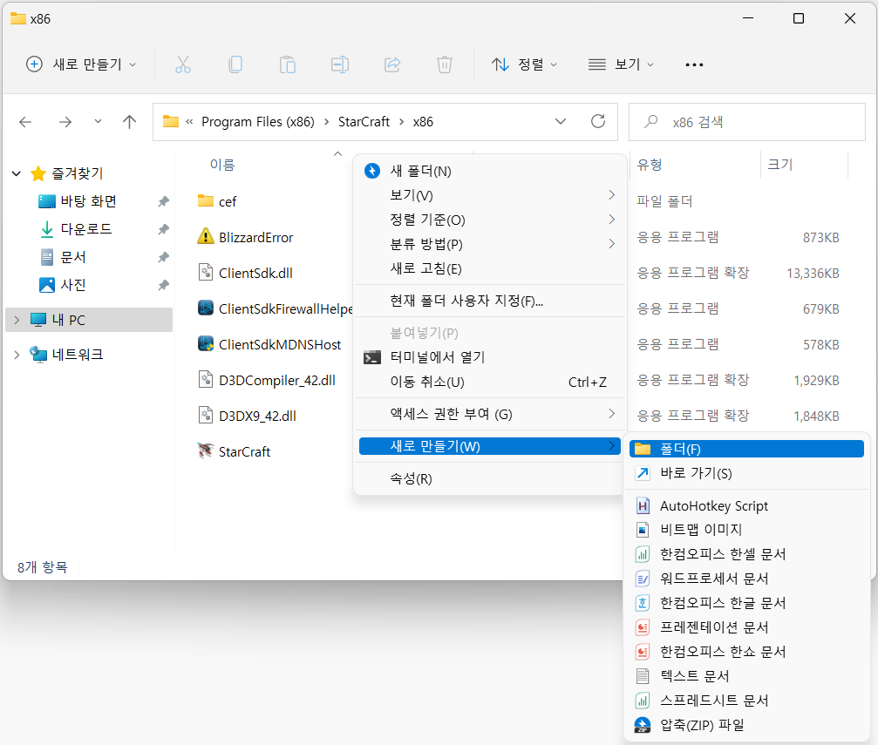
Task: Open the 보기 view dropdown in toolbar
Action: (621, 65)
